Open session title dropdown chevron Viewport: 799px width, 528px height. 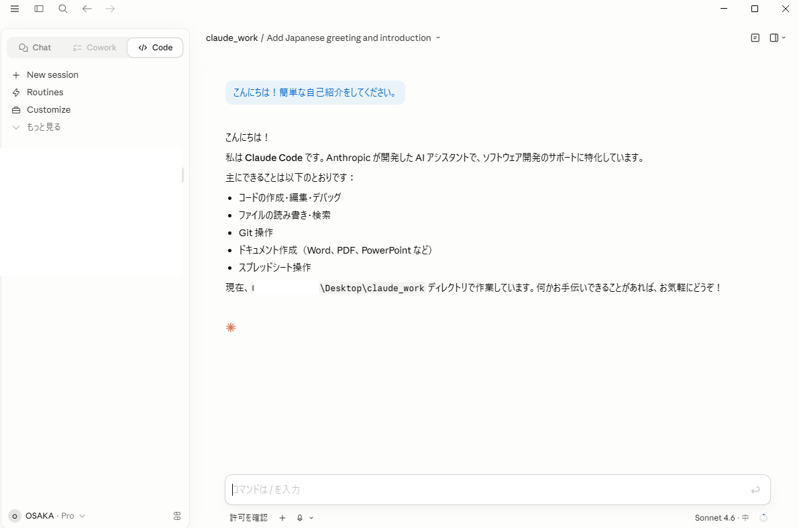point(437,38)
